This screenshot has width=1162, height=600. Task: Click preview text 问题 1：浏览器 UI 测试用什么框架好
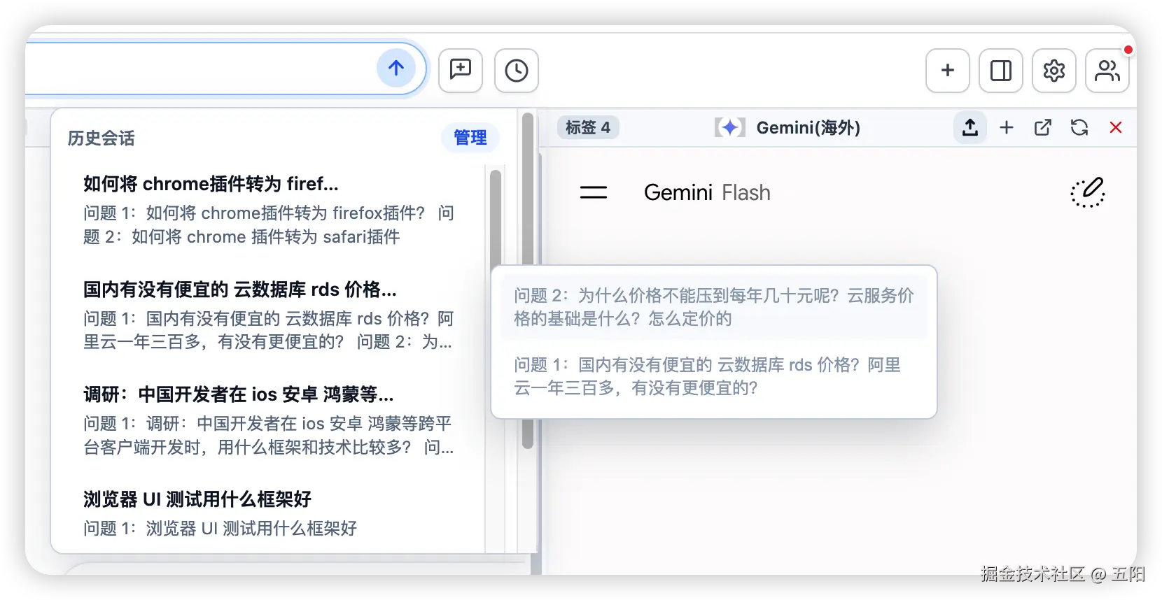pyautogui.click(x=220, y=528)
